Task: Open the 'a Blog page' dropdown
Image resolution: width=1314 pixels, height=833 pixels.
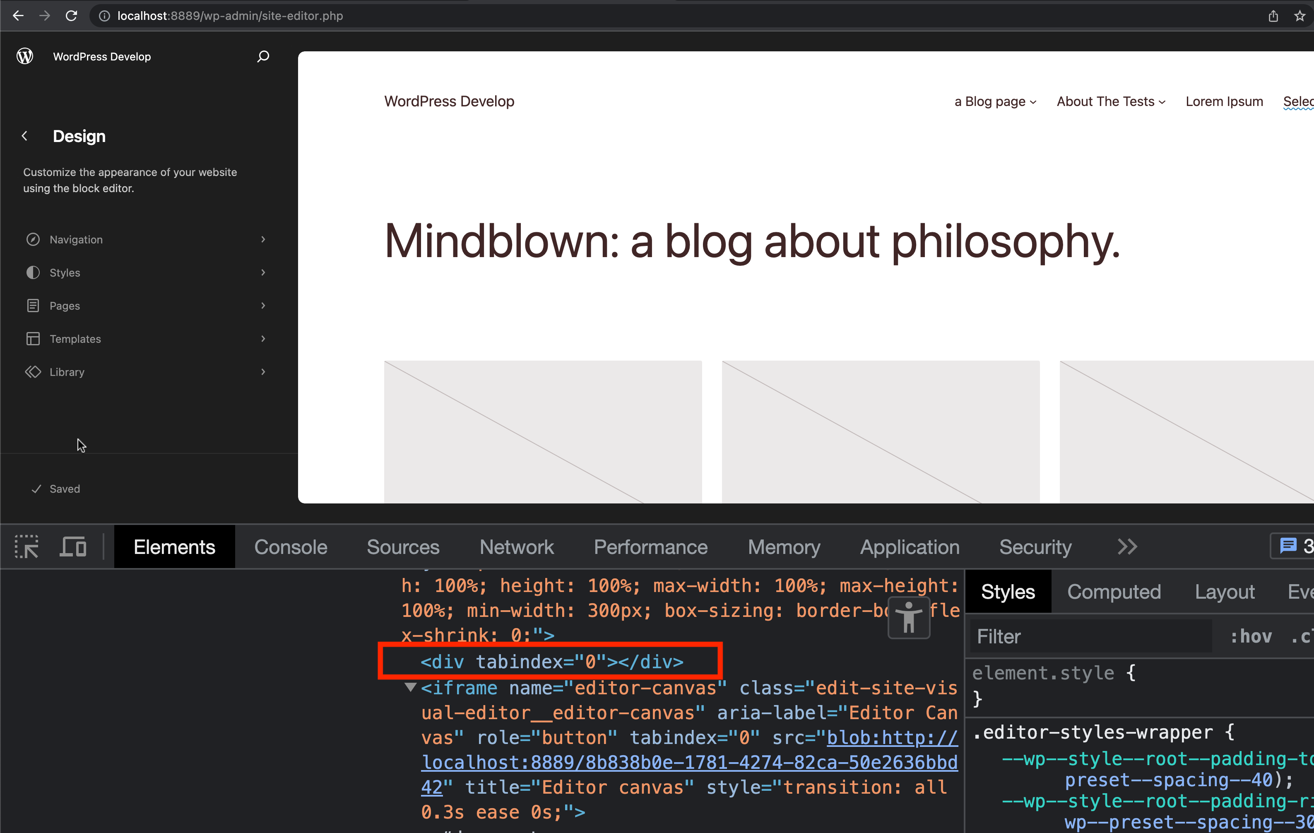Action: coord(994,101)
